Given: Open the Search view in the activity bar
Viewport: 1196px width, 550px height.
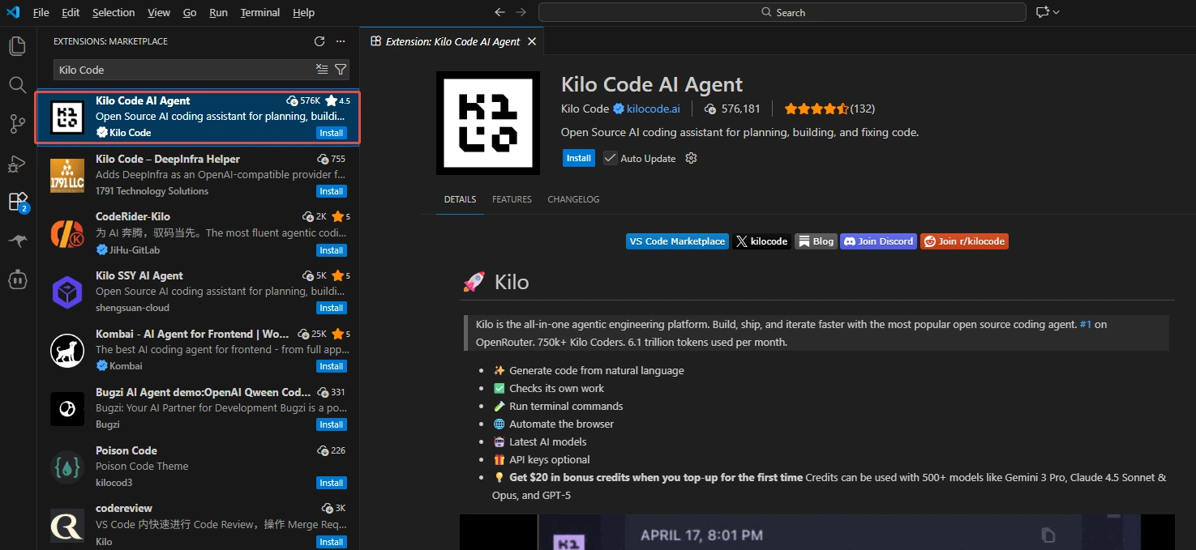Looking at the screenshot, I should pyautogui.click(x=17, y=84).
